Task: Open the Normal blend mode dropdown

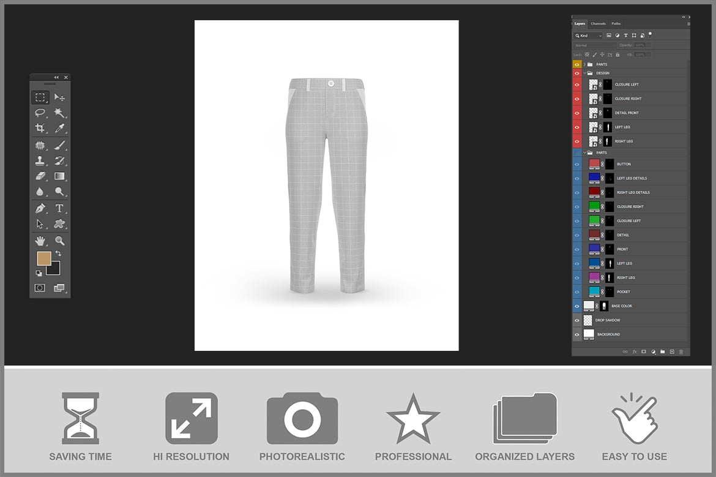Action: click(x=594, y=45)
